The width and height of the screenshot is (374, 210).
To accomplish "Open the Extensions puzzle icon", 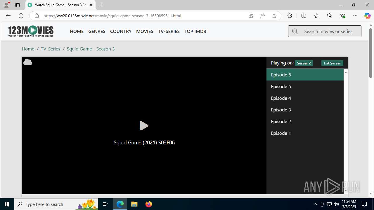I will tap(290, 16).
